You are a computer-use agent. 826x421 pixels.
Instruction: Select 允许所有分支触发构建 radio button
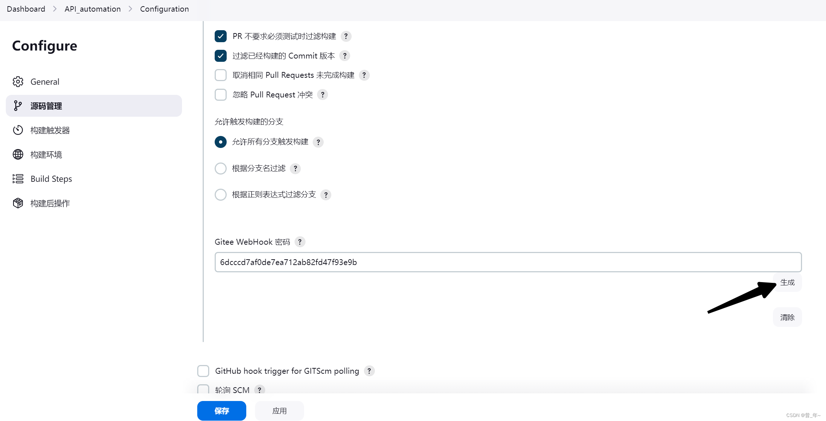pyautogui.click(x=220, y=142)
